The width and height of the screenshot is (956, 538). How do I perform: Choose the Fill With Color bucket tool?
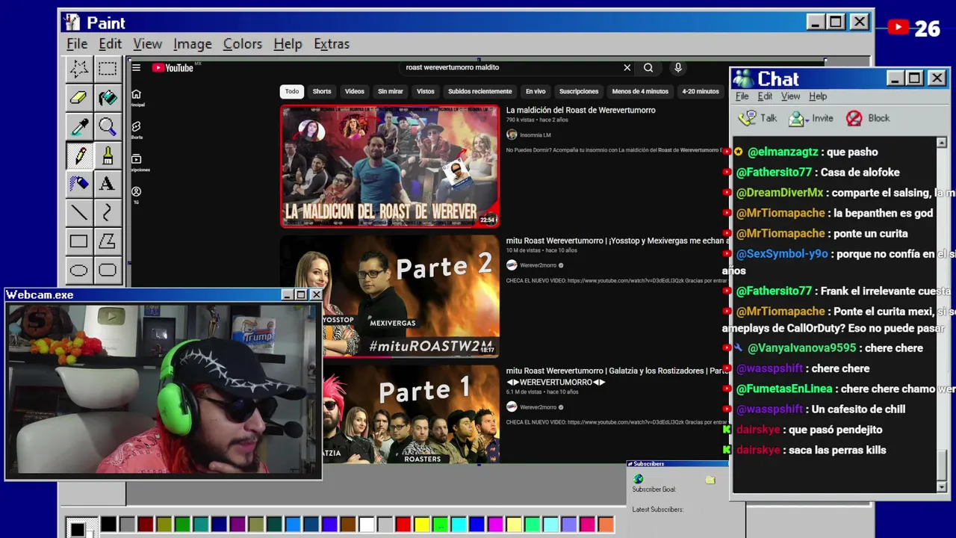coord(108,98)
